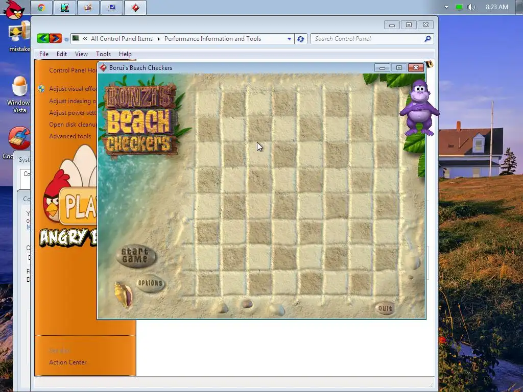Click the third taskbar button with paint icon
Viewport: 523px width, 392px height.
[88, 8]
